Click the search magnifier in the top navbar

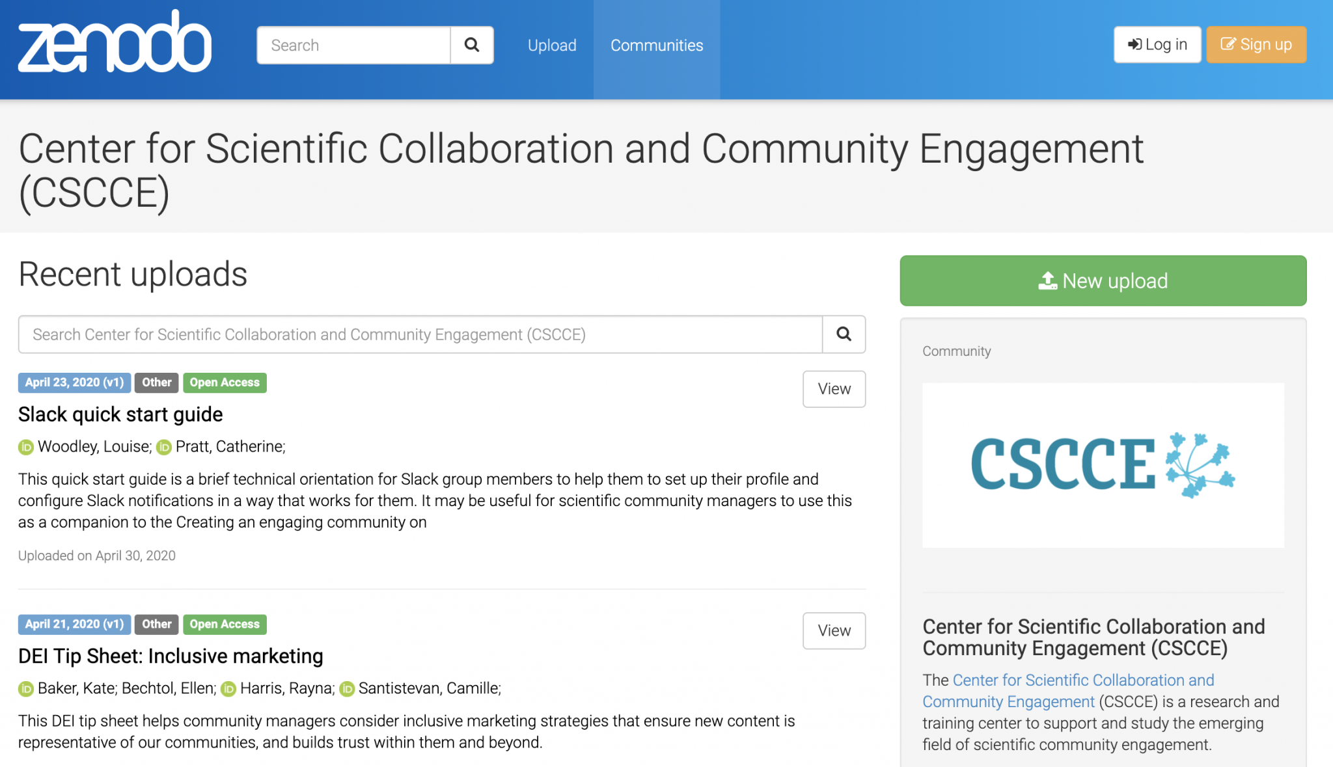[x=471, y=45]
